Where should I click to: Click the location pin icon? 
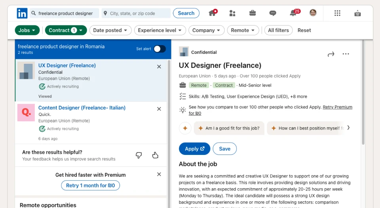click(x=105, y=13)
